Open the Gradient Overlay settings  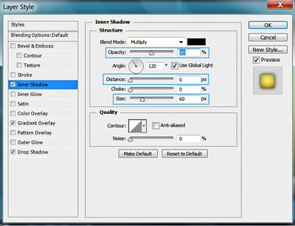(x=36, y=123)
